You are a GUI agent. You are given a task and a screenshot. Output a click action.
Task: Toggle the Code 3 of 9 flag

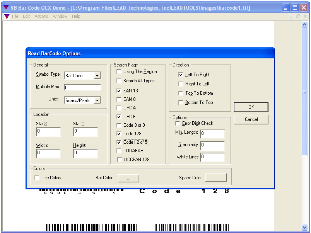pos(119,124)
